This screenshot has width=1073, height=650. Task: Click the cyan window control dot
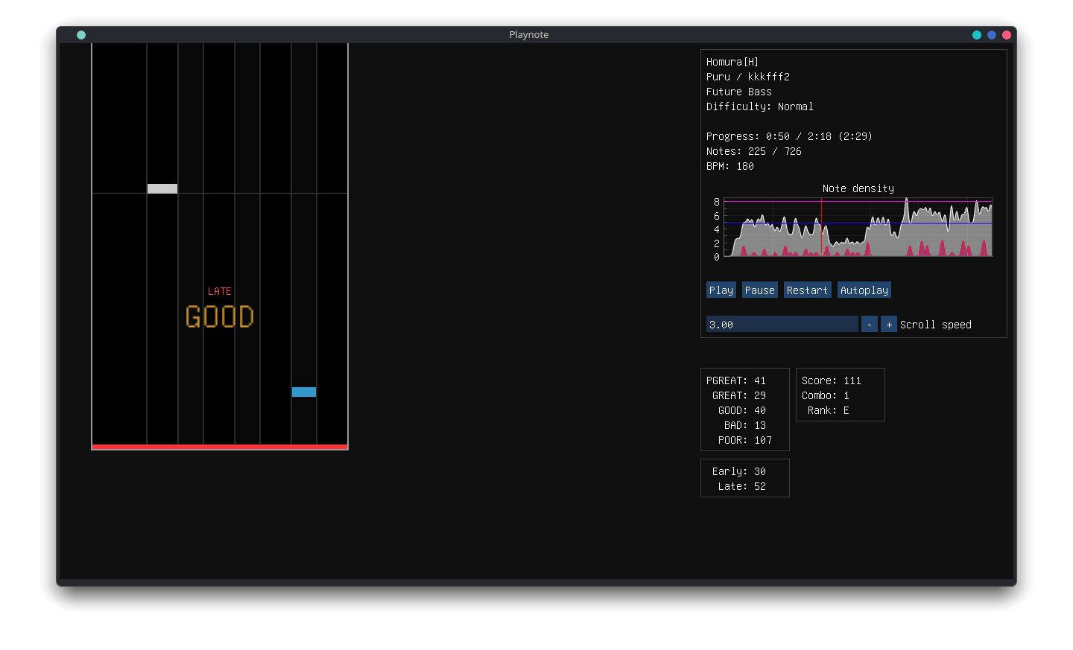(977, 35)
